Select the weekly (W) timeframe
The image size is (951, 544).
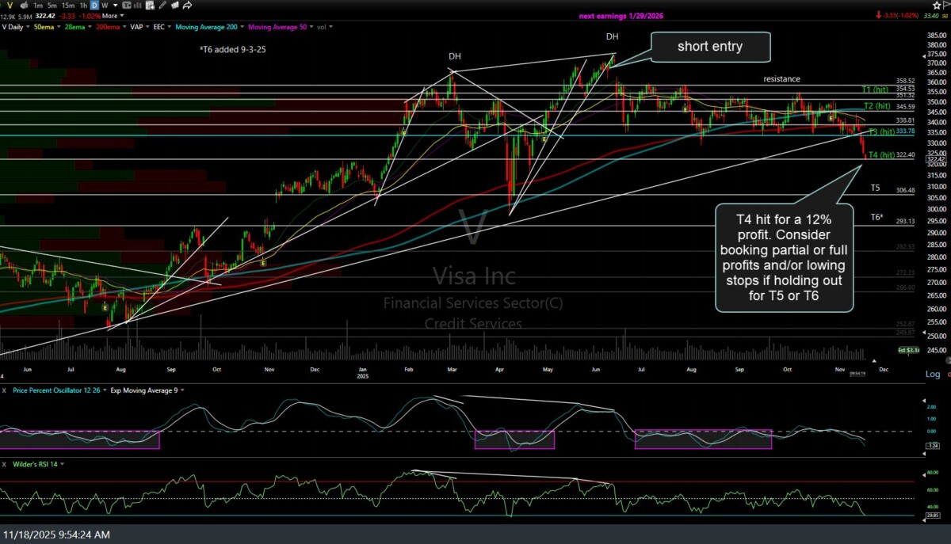105,5
